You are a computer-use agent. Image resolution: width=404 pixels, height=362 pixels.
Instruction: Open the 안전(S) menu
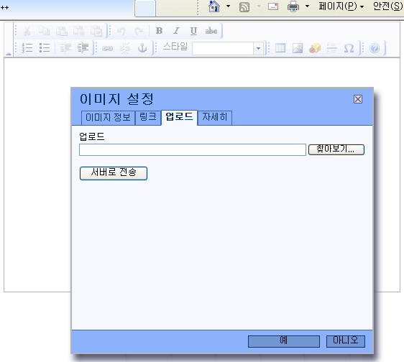coord(387,6)
